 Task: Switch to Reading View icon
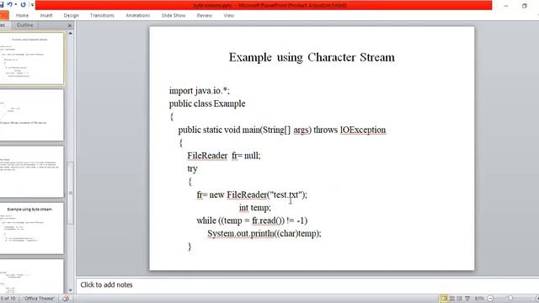[460, 299]
